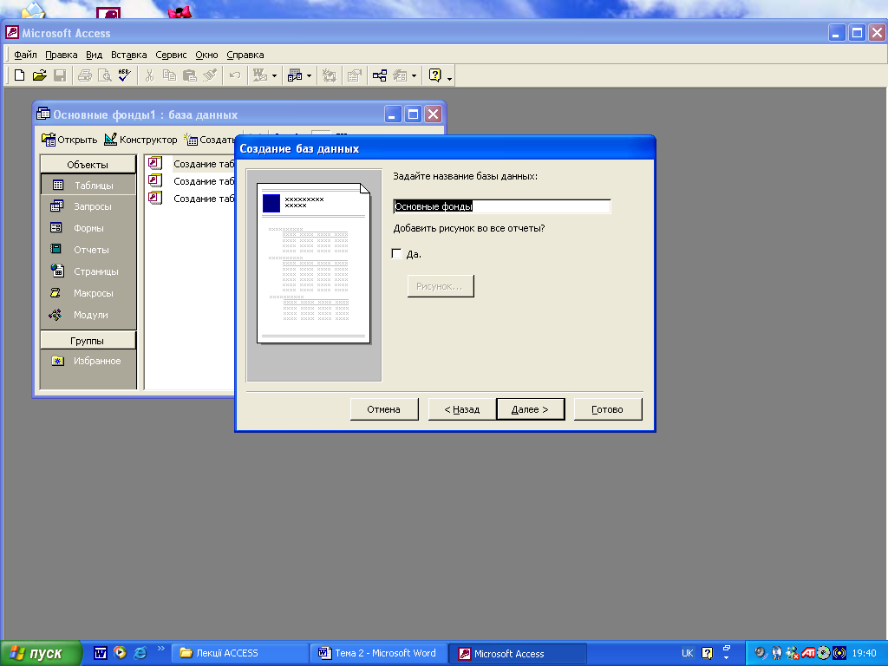Select the first Создание таб... list entry
Viewport: 888px width, 666px height.
pyautogui.click(x=192, y=164)
